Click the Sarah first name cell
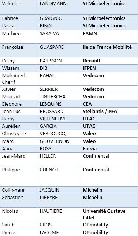 click(18, 225)
